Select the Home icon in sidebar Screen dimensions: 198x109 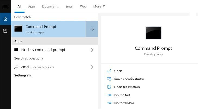5,19
